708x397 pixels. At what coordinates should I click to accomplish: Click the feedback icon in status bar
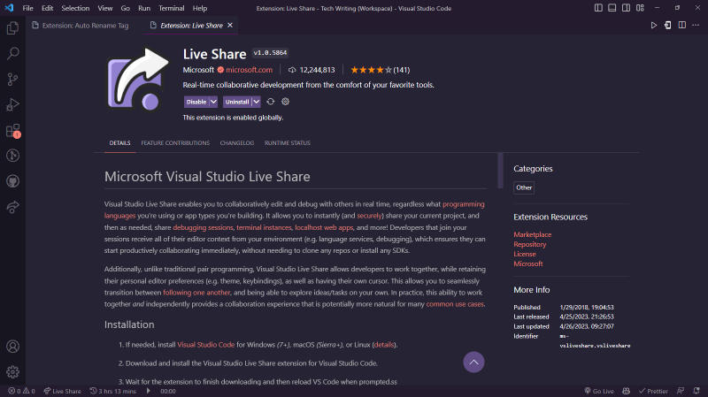[x=681, y=391]
